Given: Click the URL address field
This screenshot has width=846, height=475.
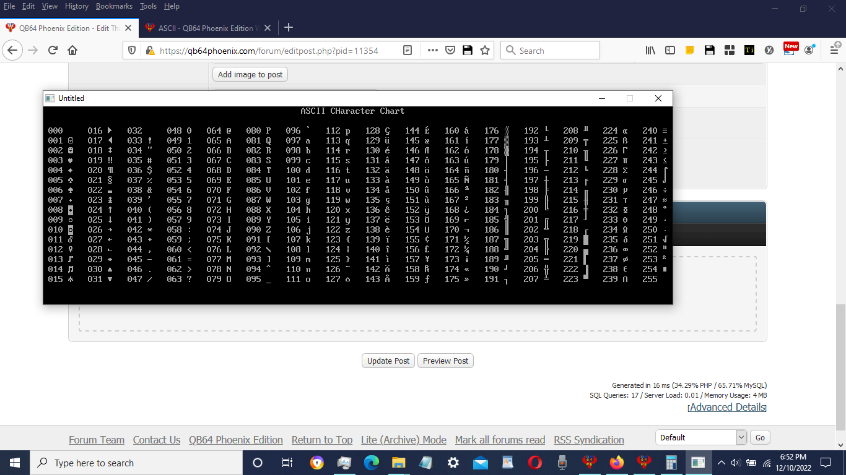Looking at the screenshot, I should tap(269, 51).
